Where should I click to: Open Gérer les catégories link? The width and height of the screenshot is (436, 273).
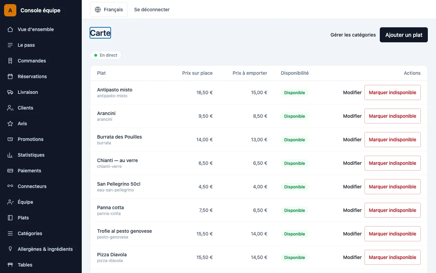pos(353,35)
